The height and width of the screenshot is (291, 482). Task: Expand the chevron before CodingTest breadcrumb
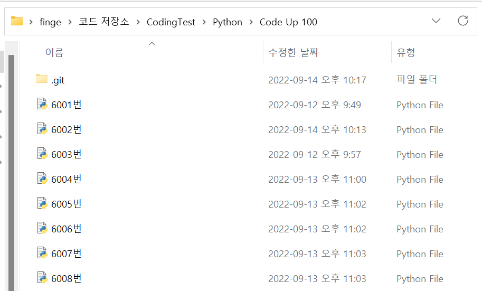pos(138,22)
